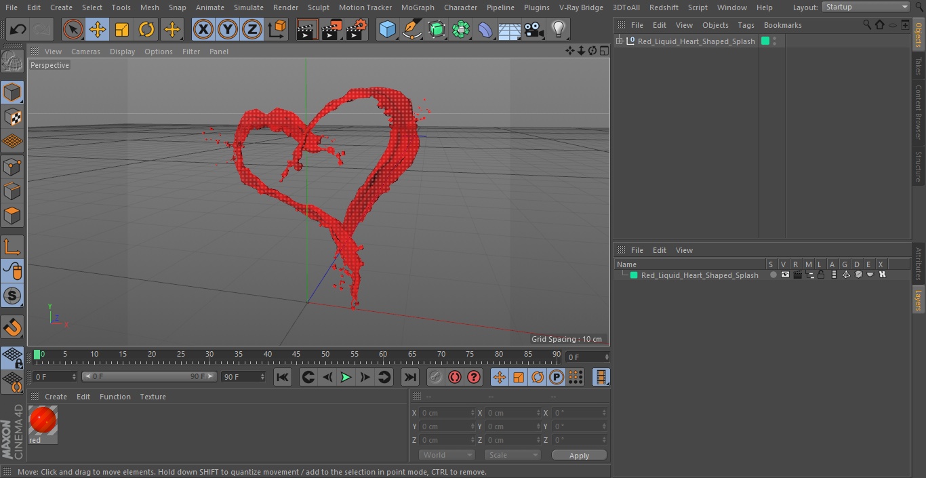Toggle Y axis lock
Screen dimensions: 926x478
[228, 29]
